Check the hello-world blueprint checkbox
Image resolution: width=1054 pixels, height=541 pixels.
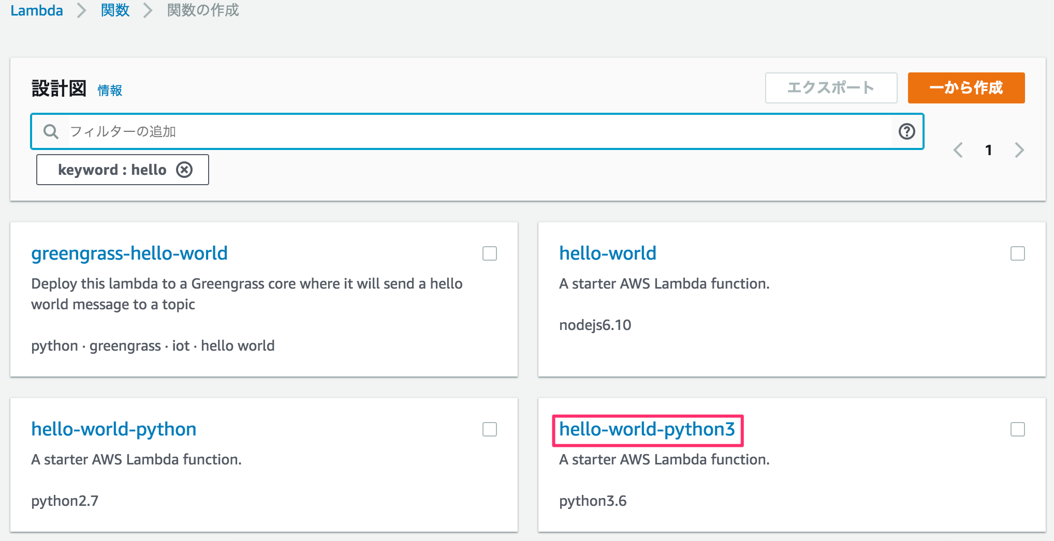click(x=1018, y=253)
